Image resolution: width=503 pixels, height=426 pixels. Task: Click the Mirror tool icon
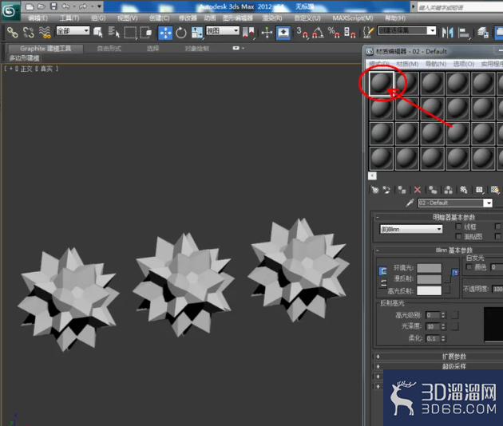(447, 33)
